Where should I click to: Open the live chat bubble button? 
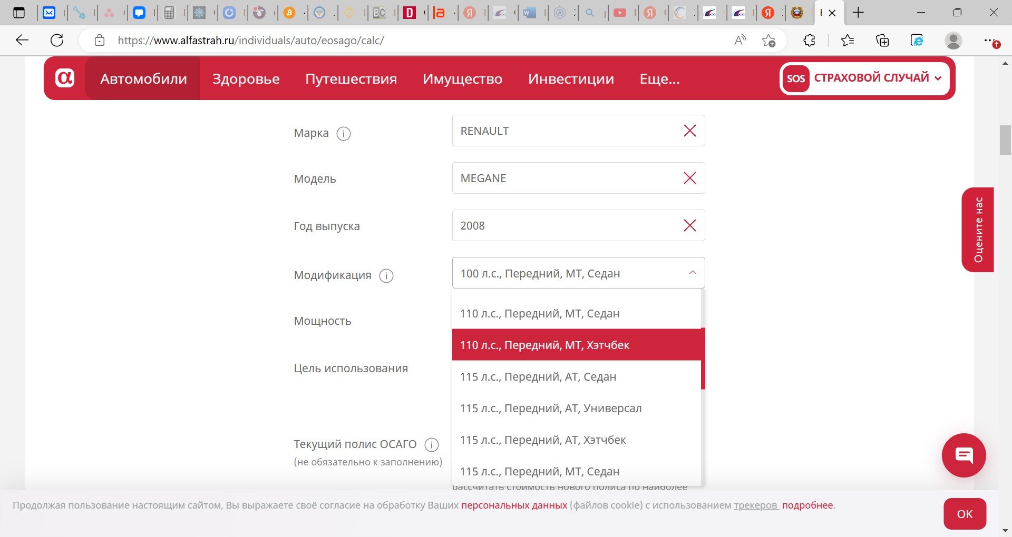point(964,455)
